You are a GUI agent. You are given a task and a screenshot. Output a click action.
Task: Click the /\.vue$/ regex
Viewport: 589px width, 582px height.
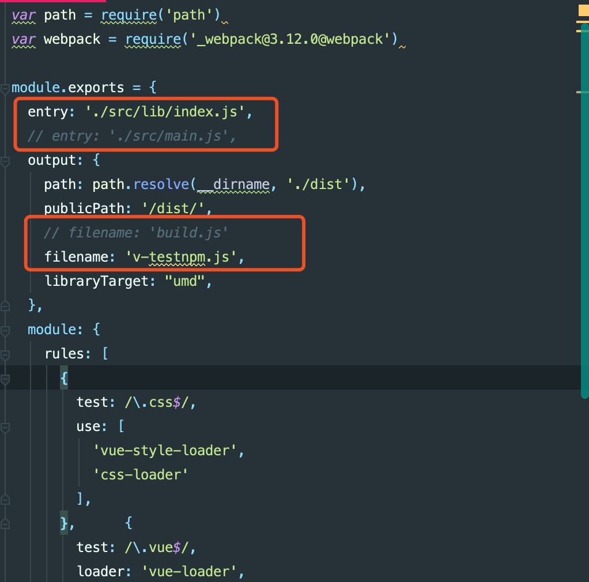tap(157, 547)
